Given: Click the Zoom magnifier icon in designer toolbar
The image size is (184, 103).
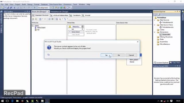Looking at the screenshot, I should (60, 19).
